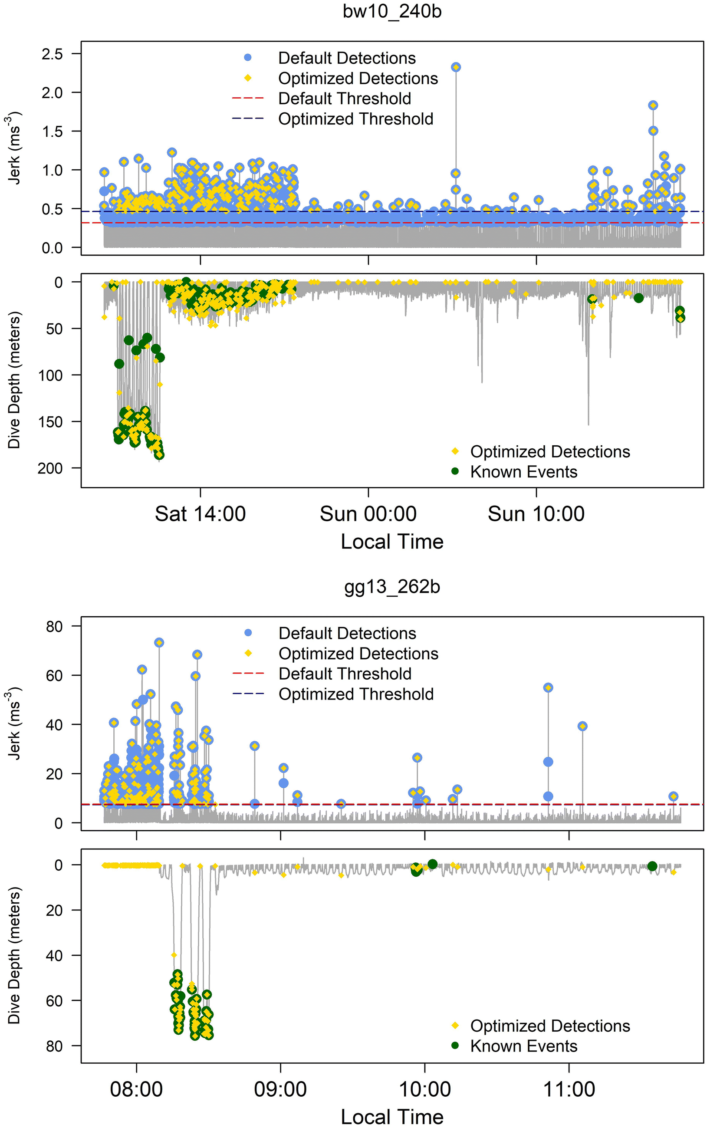Image resolution: width=707 pixels, height=1128 pixels.
Task: Click the 50 dive depth tick label
Action: [54, 329]
